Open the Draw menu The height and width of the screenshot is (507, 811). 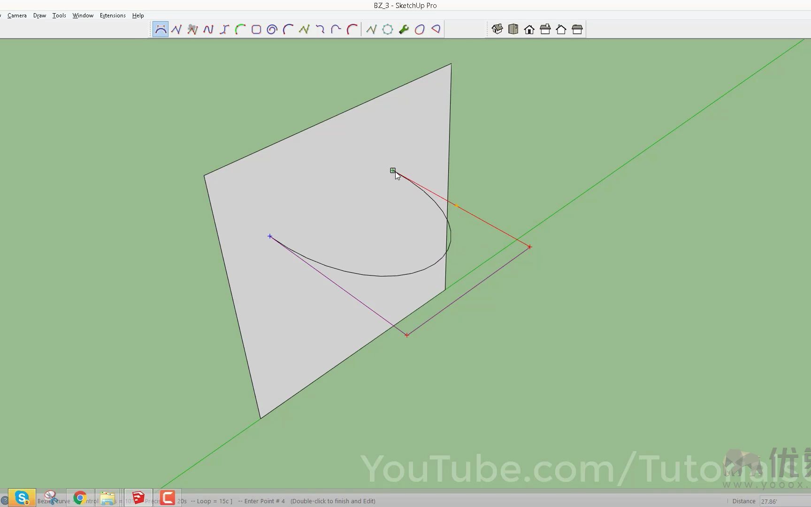coord(39,15)
